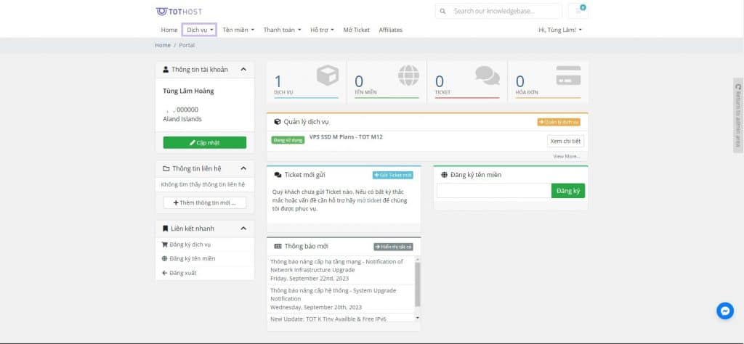Click the credit card icon in Hóa đơn tile

(x=568, y=75)
